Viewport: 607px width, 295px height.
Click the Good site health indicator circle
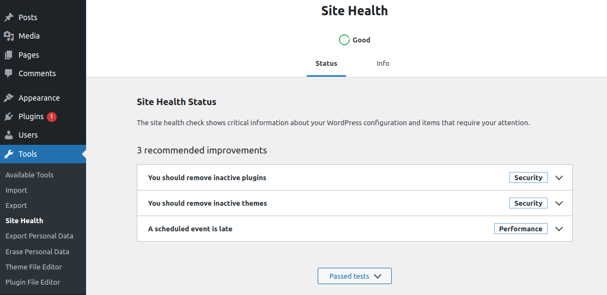click(x=344, y=40)
